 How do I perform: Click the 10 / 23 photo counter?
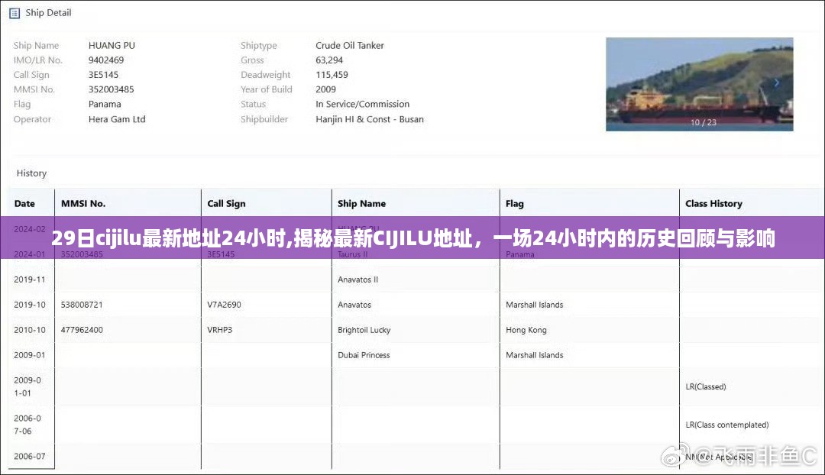tap(704, 122)
